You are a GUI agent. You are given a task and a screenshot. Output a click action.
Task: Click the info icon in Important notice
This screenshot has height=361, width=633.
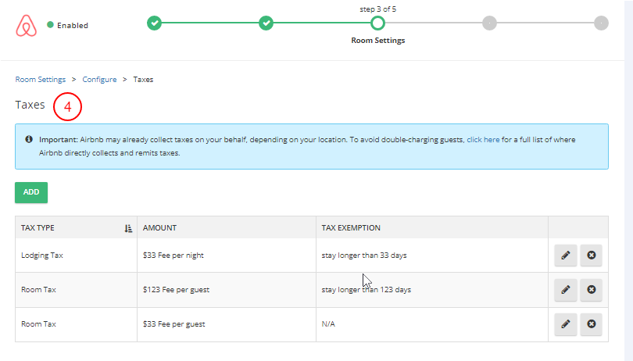[x=29, y=139]
